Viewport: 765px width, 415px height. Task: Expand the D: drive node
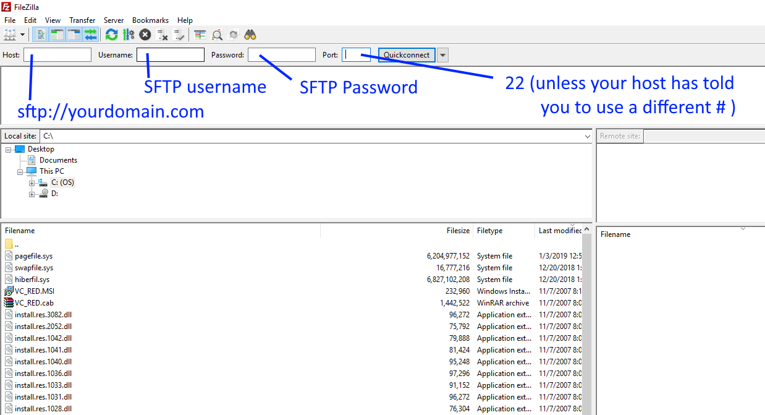point(32,194)
